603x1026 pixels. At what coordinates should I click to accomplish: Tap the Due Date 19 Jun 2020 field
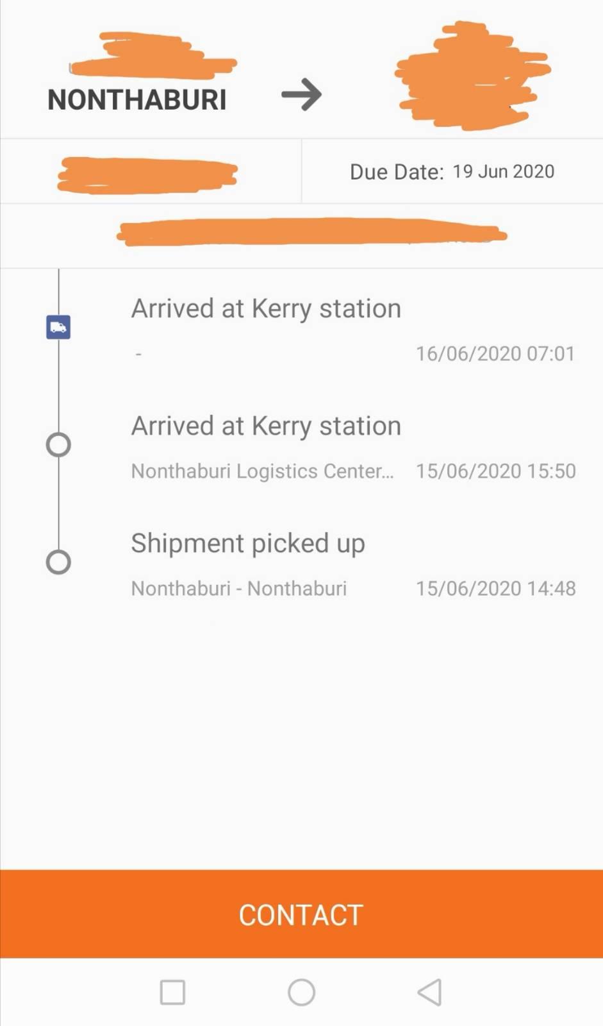click(452, 171)
